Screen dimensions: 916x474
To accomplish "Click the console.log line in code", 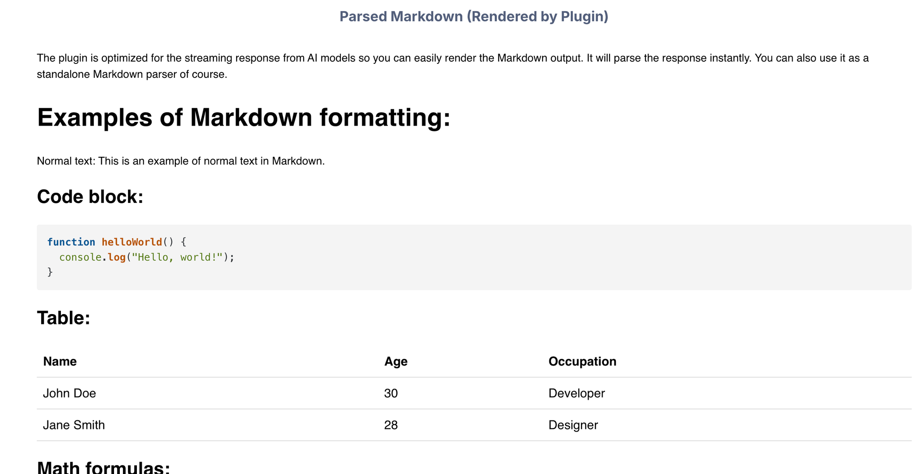I will pos(147,257).
